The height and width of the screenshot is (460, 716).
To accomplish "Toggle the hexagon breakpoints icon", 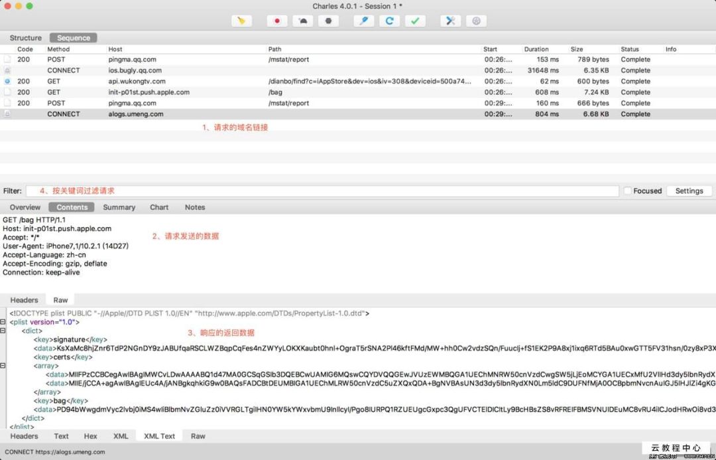I will (328, 21).
